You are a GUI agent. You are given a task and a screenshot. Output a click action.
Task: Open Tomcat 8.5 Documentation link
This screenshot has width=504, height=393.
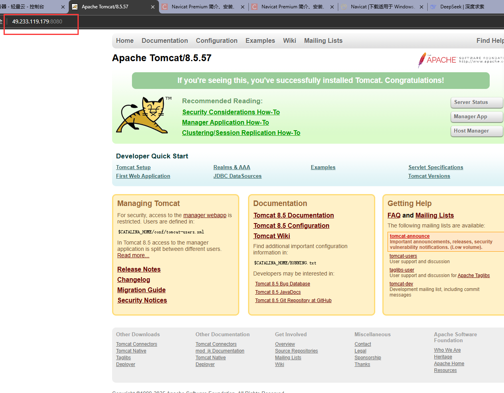(x=294, y=216)
